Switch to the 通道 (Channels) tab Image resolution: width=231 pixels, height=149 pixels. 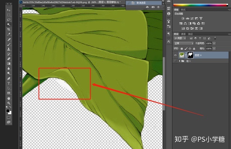[x=183, y=34]
